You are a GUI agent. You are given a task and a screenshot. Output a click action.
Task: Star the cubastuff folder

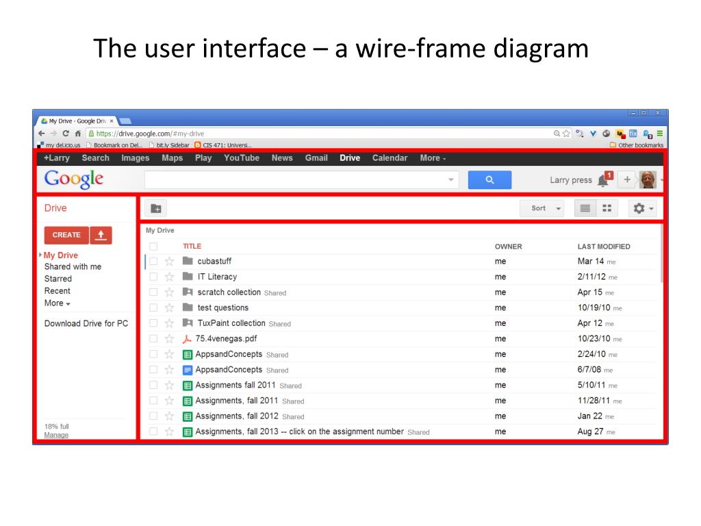click(169, 261)
